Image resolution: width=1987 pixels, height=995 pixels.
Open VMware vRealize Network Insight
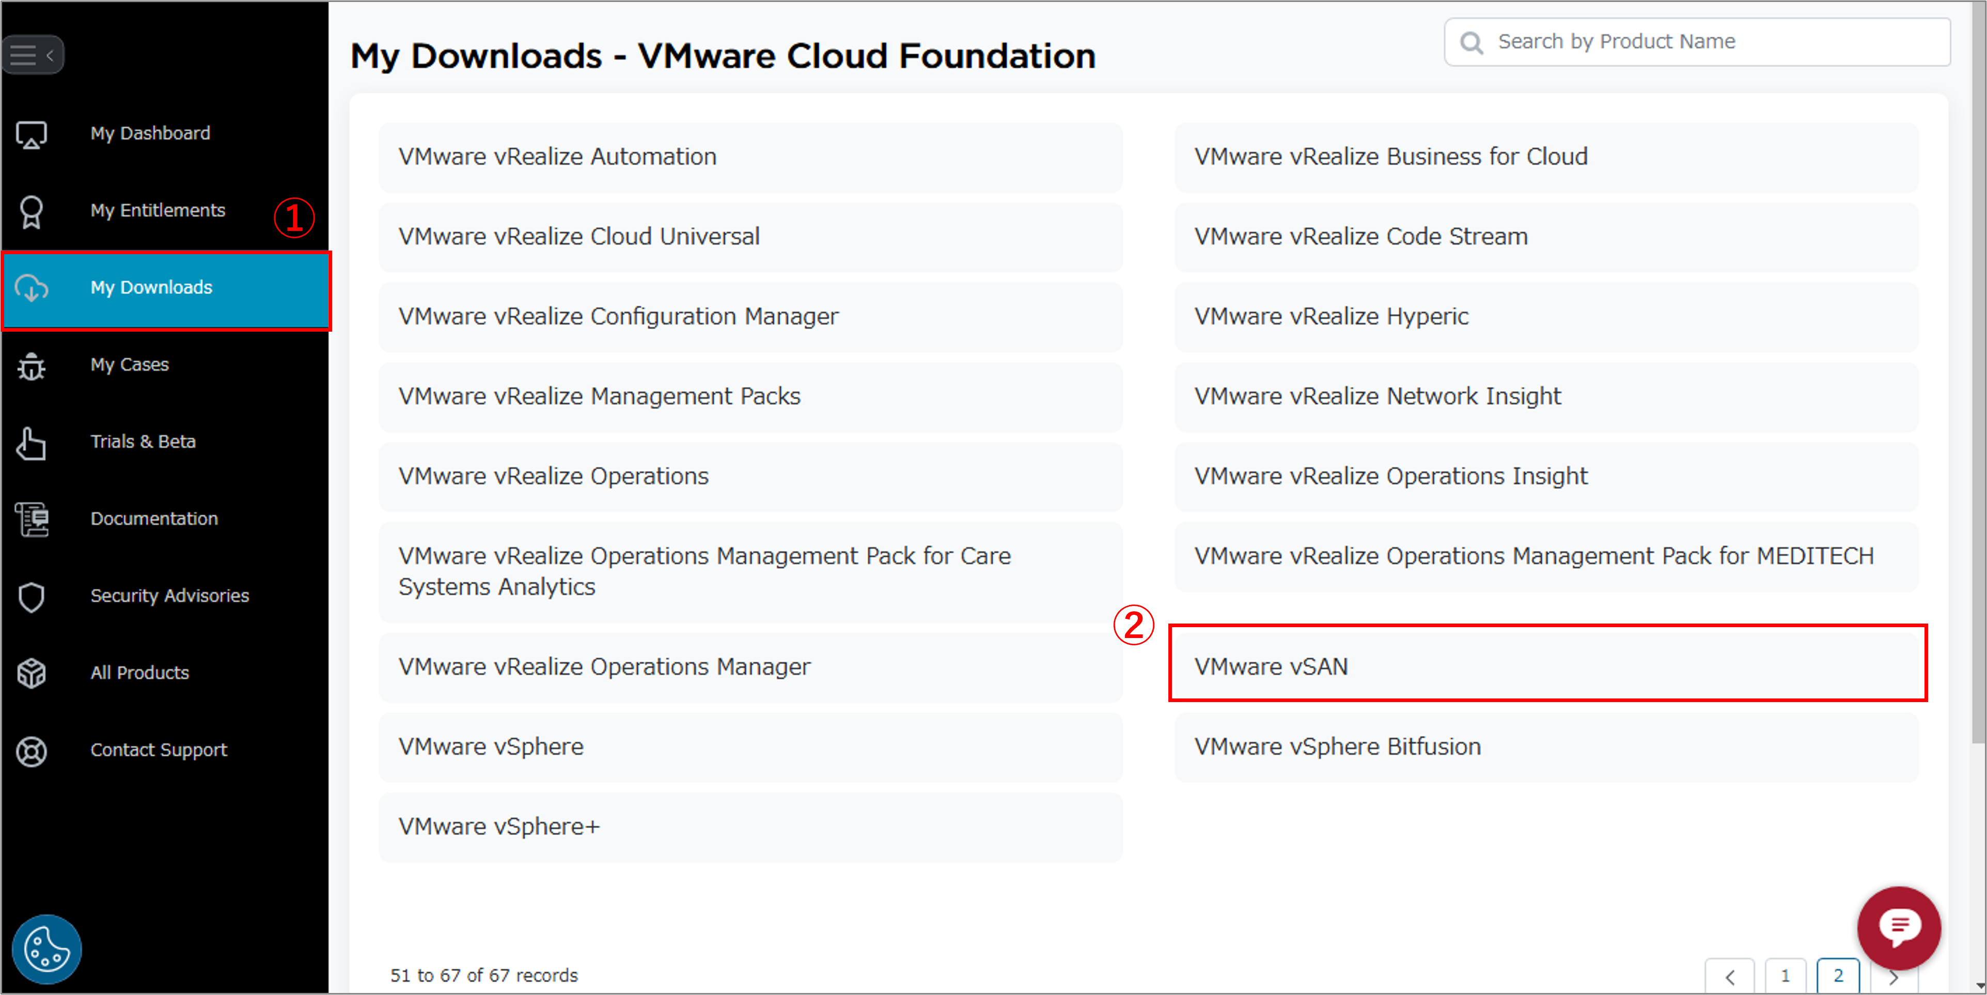(x=1546, y=397)
